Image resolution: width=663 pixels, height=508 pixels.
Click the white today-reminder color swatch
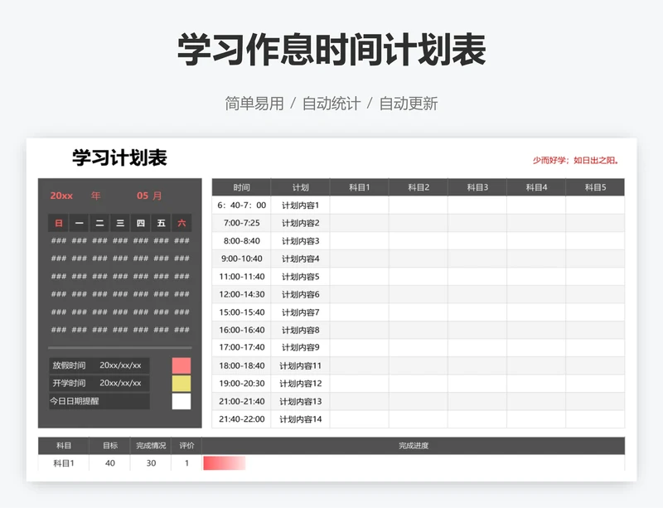pos(181,401)
